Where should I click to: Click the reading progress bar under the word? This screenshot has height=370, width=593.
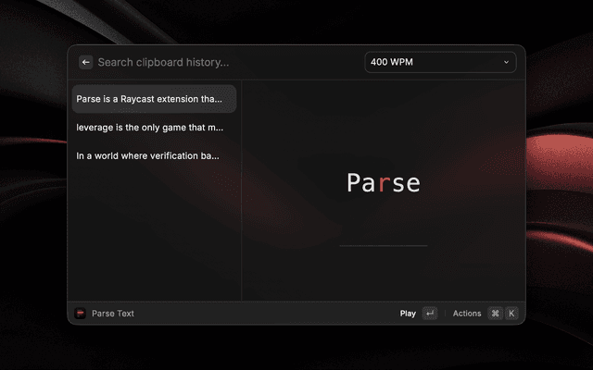coord(383,246)
